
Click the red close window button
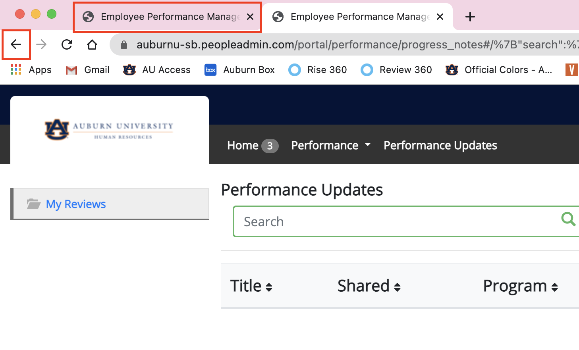click(x=20, y=14)
